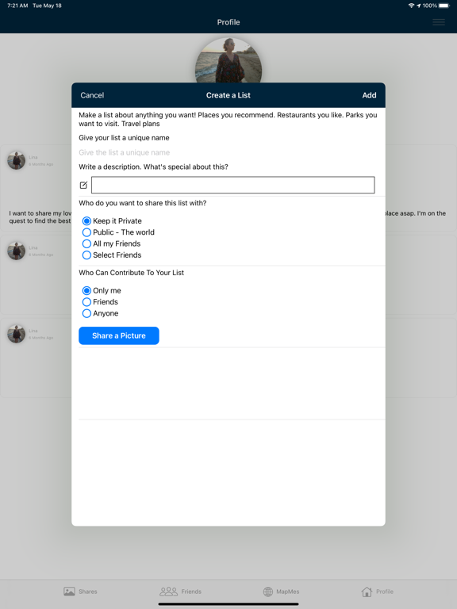Open the Profile tab
Screen dimensions: 457x609
pos(378,592)
